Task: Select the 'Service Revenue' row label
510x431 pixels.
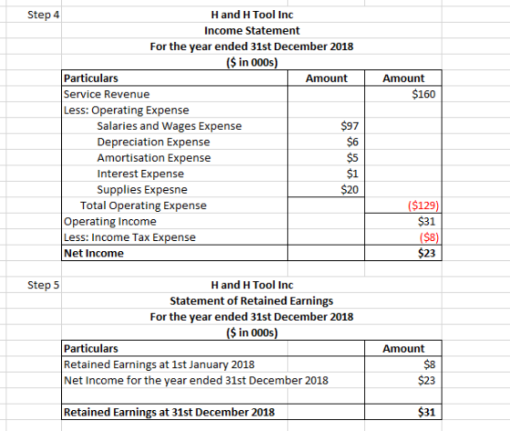Action: pos(107,95)
